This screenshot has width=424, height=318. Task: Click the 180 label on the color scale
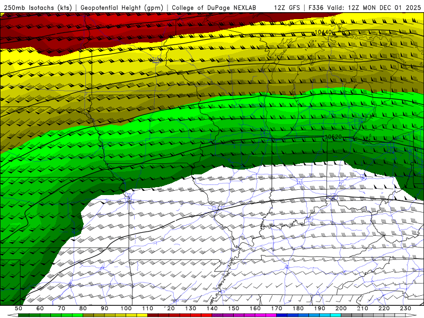[298, 308]
